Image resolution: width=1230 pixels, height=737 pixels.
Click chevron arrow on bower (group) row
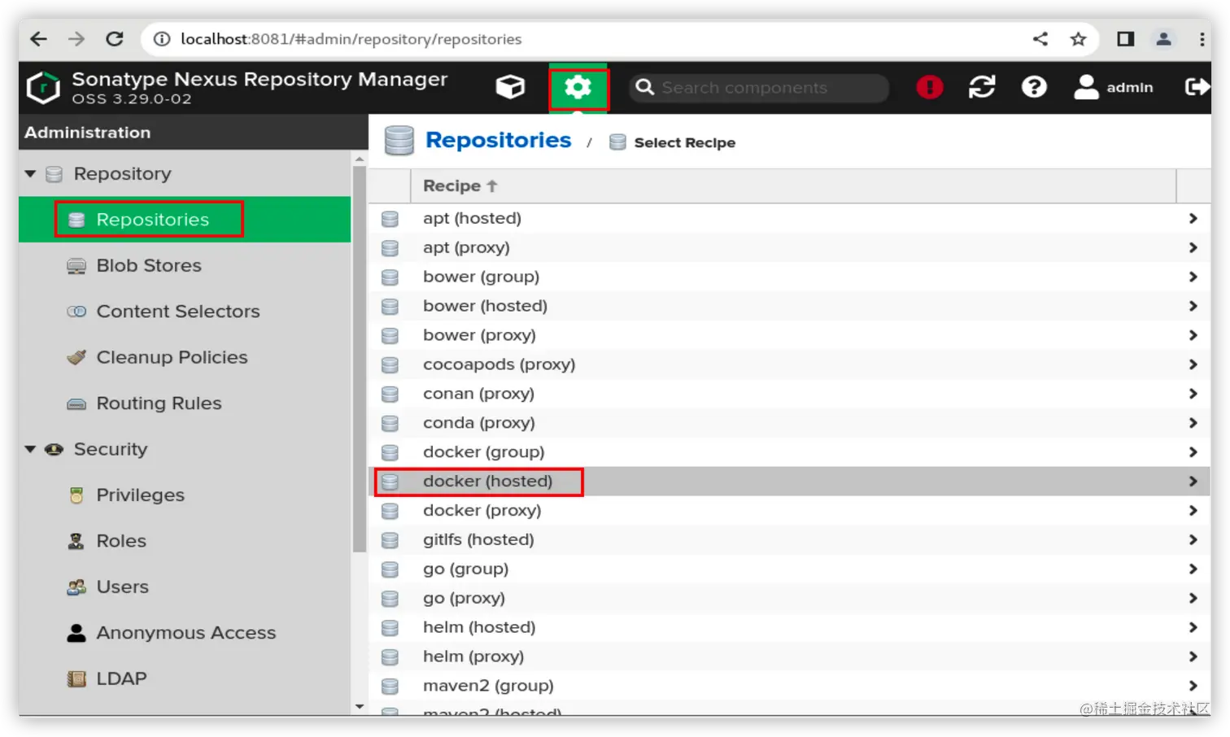(x=1193, y=277)
